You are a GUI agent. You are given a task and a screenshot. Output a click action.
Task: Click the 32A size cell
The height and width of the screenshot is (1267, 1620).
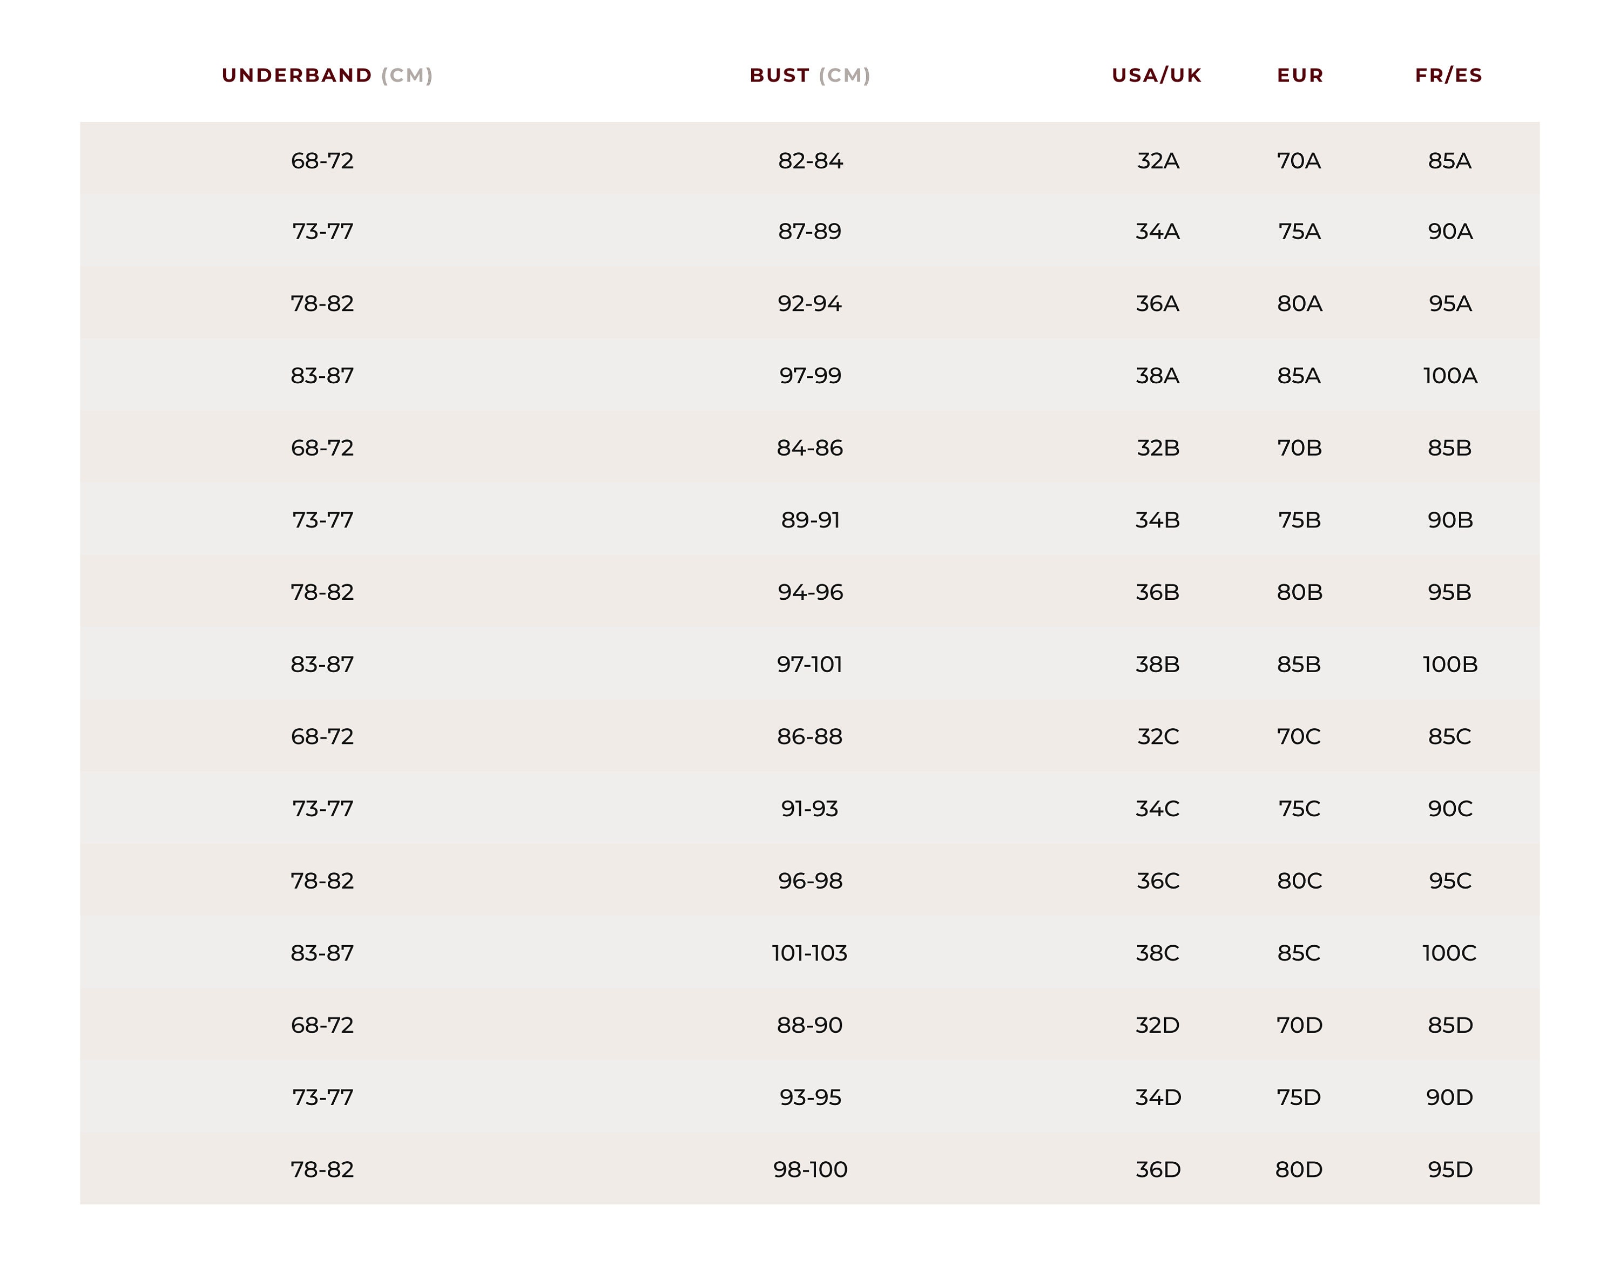tap(1158, 161)
